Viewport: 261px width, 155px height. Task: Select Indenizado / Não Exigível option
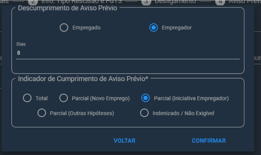pyautogui.click(x=144, y=113)
